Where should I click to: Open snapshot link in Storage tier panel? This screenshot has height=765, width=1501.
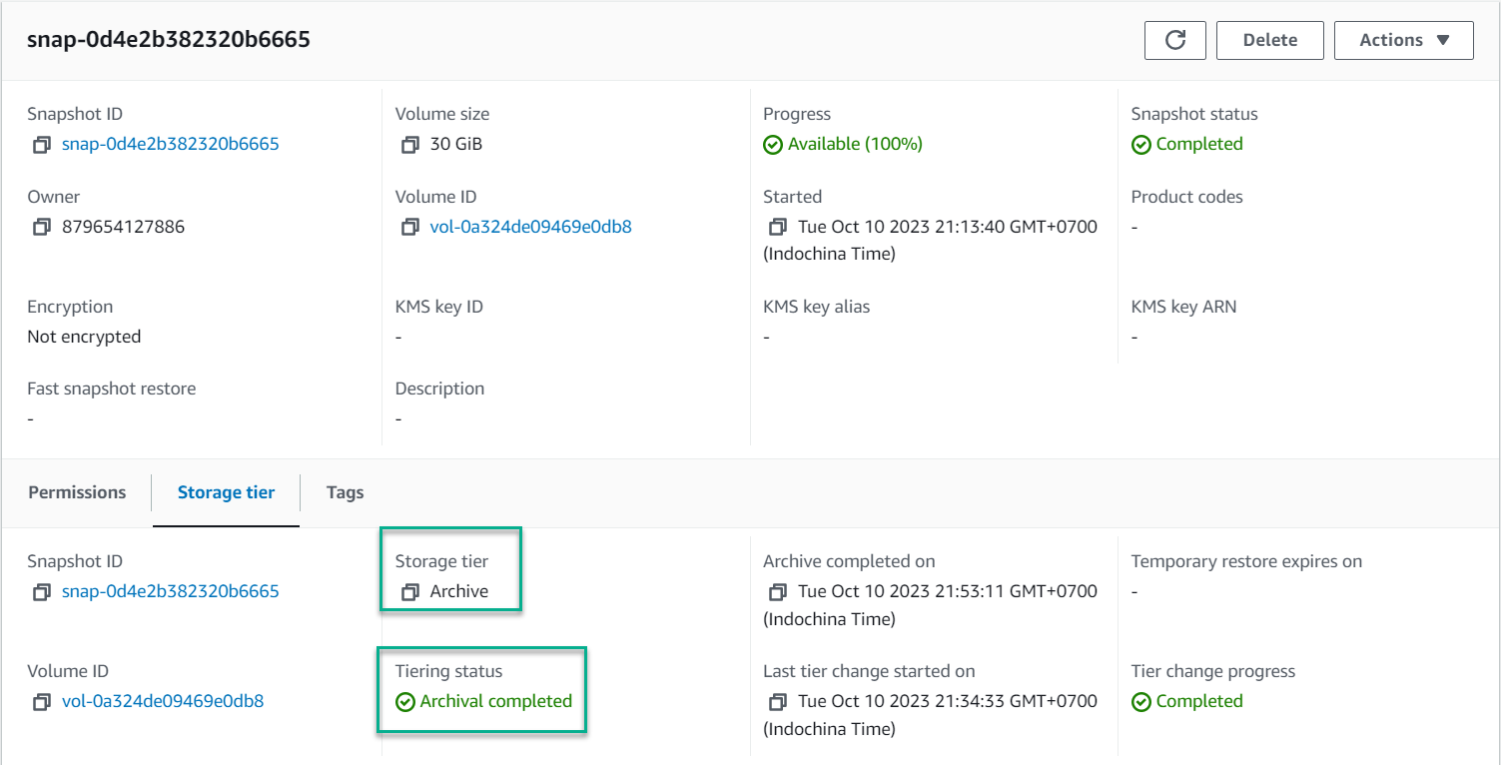pyautogui.click(x=170, y=591)
